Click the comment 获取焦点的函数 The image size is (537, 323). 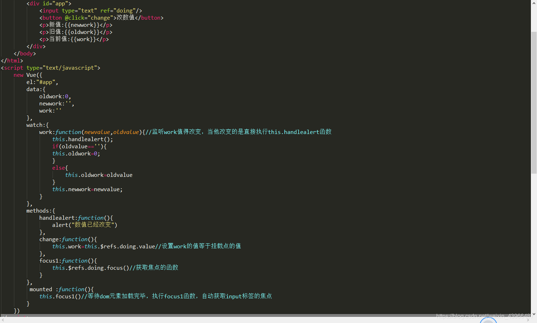(154, 268)
